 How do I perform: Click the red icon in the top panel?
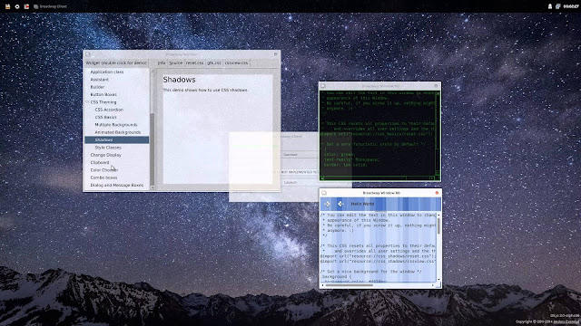click(x=26, y=6)
